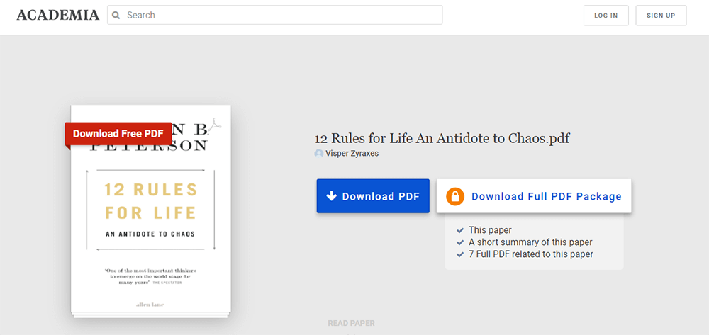
Task: Click the checkmark beside 'This paper'
Action: tap(460, 230)
